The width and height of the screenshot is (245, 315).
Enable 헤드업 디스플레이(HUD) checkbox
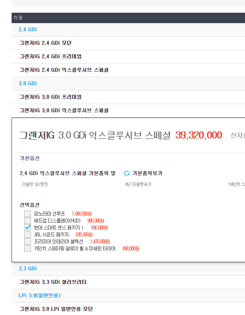coord(27,221)
